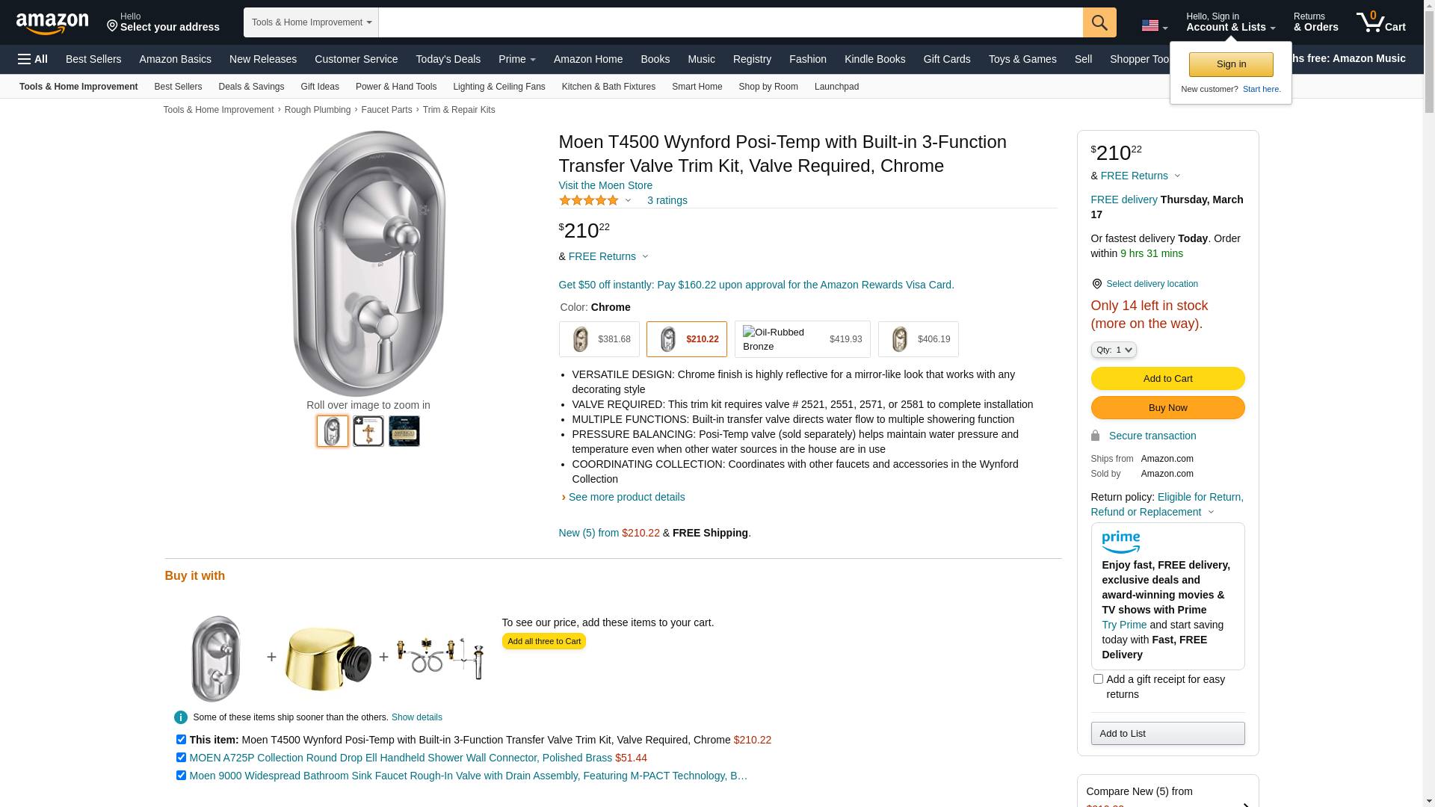
Task: Select the $381.68 color swatch option
Action: click(599, 339)
